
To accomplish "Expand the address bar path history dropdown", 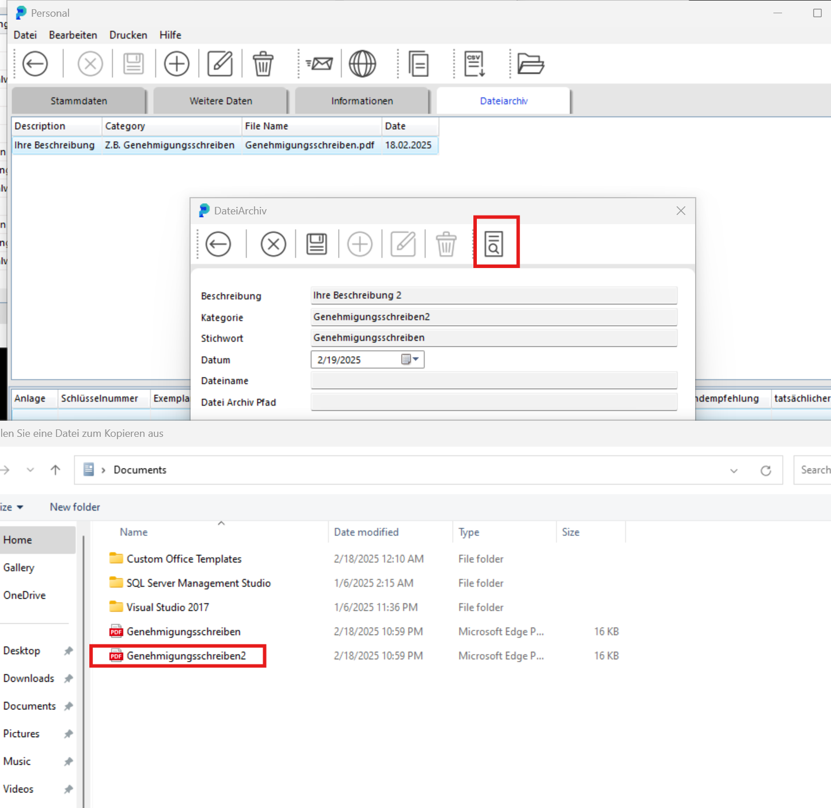I will [x=734, y=471].
